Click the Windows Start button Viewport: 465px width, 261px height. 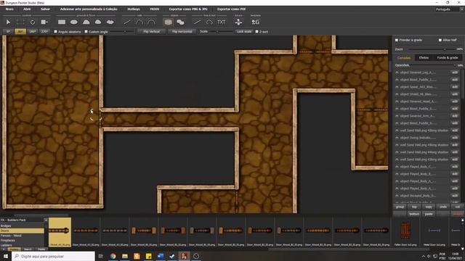point(6,256)
